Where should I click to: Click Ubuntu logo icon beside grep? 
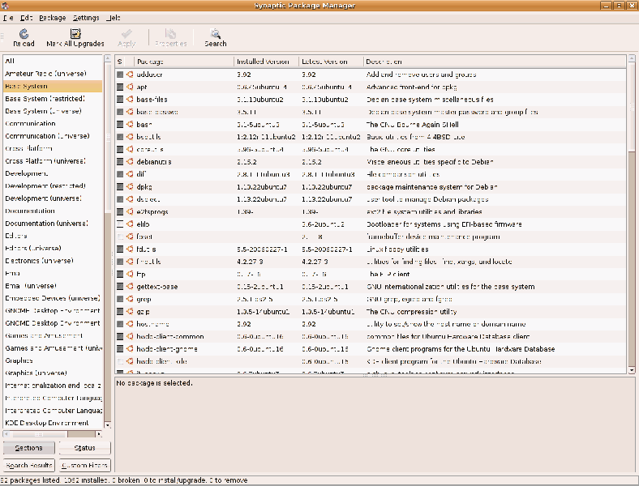coord(130,299)
